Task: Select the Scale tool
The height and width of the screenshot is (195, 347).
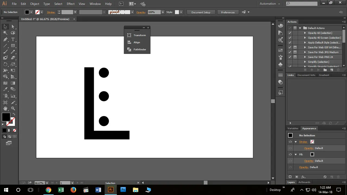Action: pos(13,64)
